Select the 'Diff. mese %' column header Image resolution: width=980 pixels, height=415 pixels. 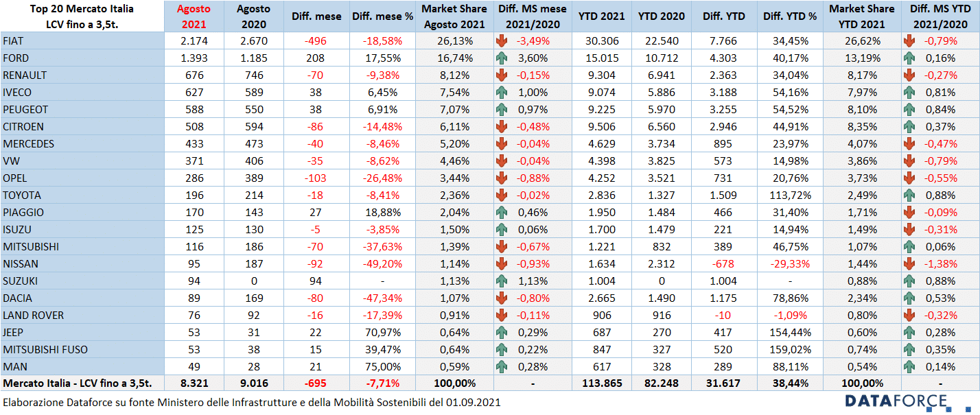(382, 16)
